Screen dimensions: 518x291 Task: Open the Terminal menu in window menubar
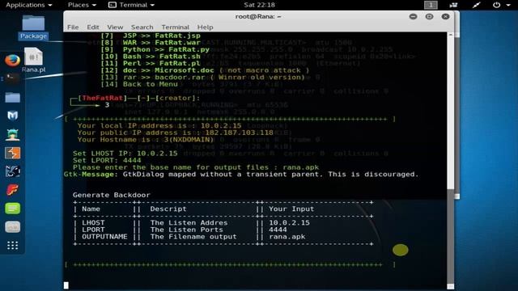pyautogui.click(x=175, y=27)
